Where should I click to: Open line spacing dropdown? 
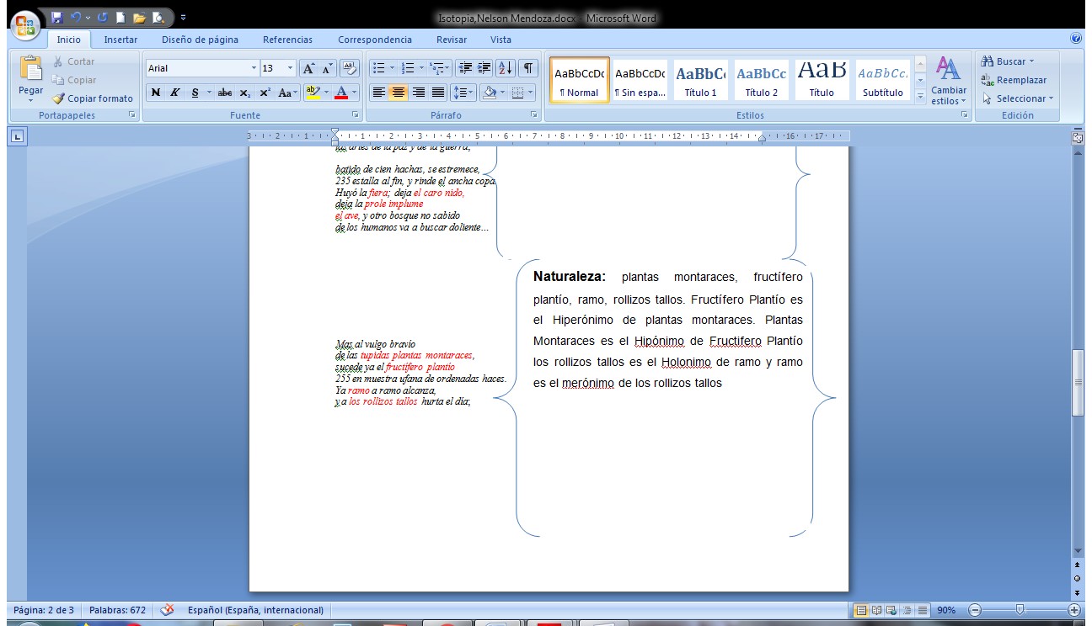(x=463, y=93)
